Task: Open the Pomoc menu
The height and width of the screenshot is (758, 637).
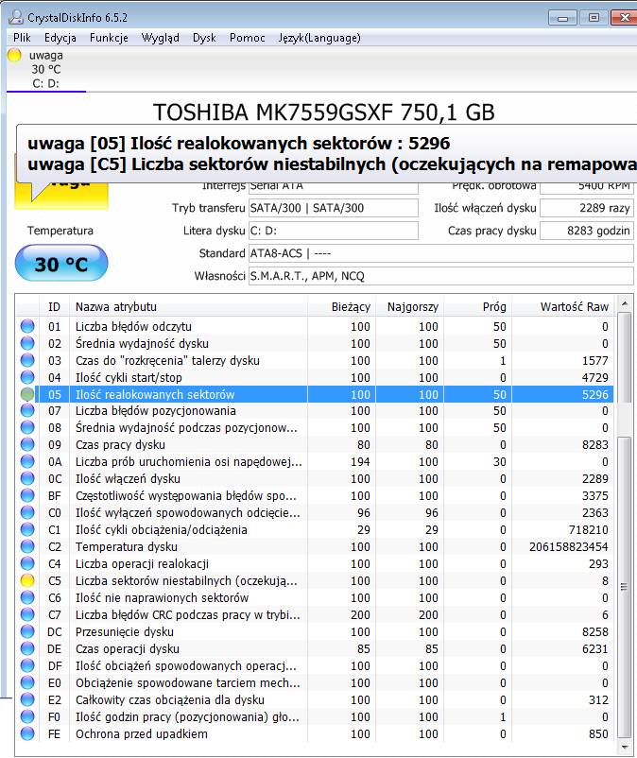Action: pos(247,38)
